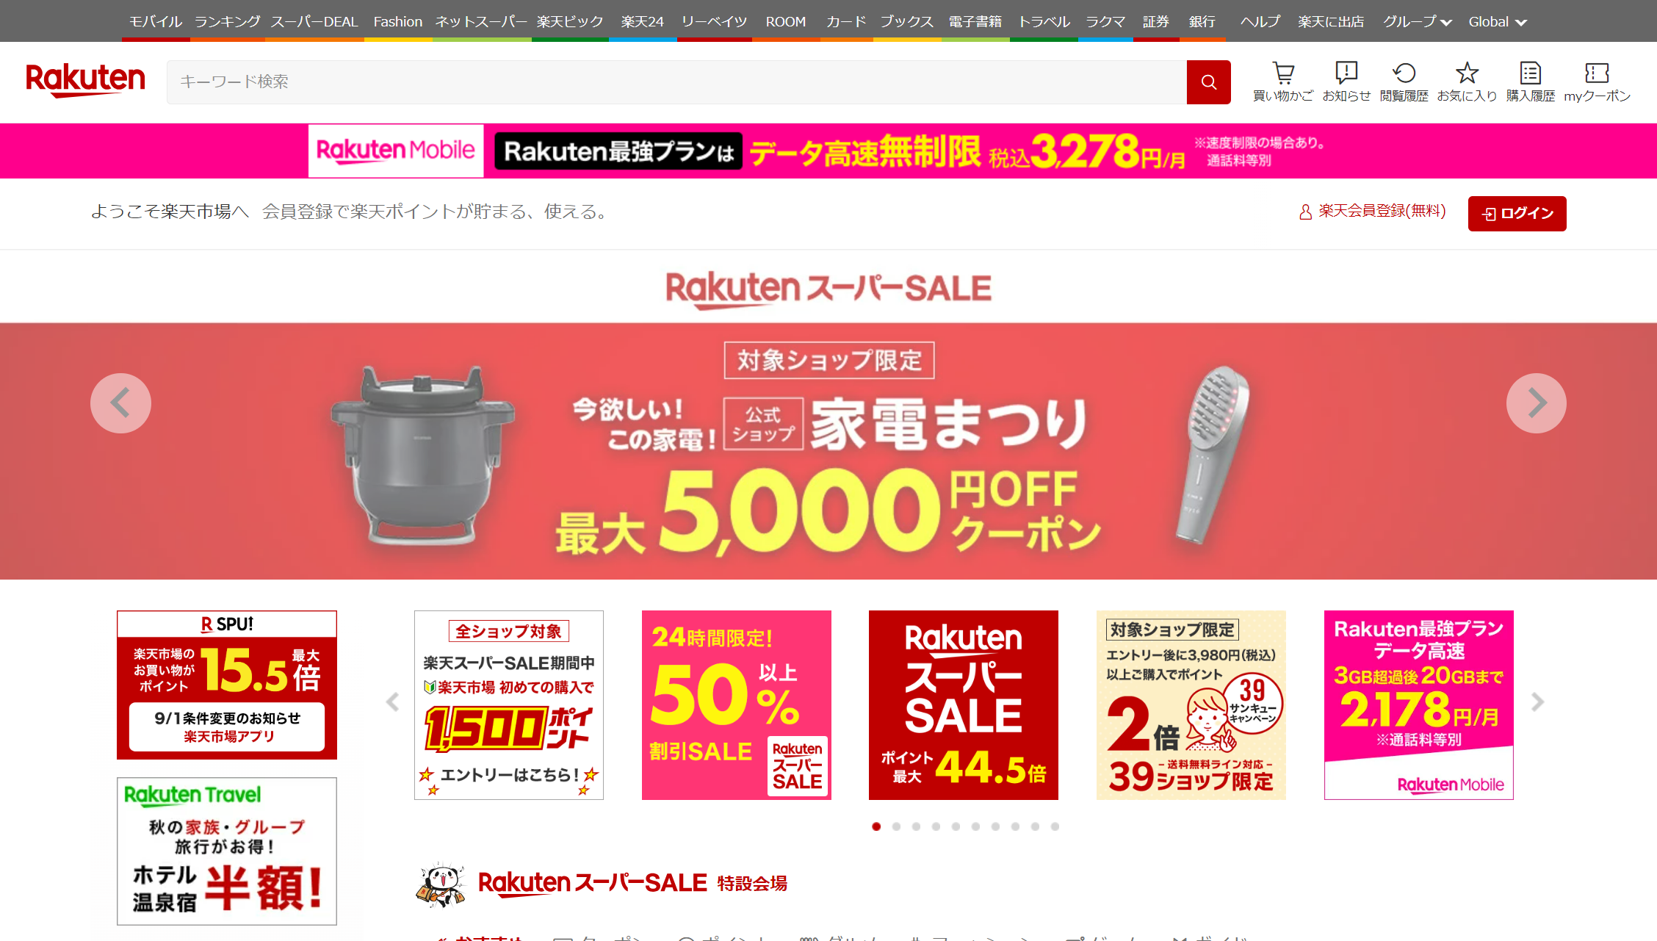Screen dimensions: 1657x941
Task: Select the last carousel pagination dot
Action: 1055,826
